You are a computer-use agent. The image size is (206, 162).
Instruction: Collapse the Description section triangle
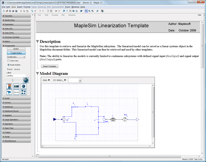pyautogui.click(x=38, y=42)
